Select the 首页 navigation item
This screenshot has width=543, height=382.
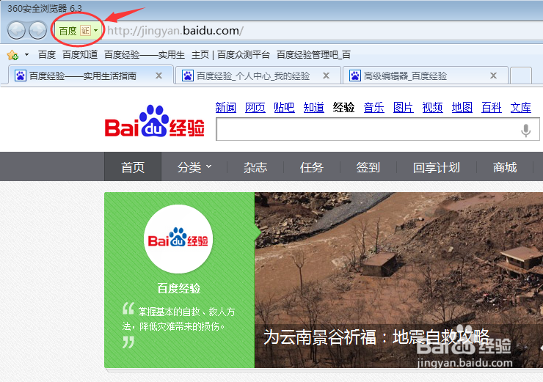click(133, 167)
